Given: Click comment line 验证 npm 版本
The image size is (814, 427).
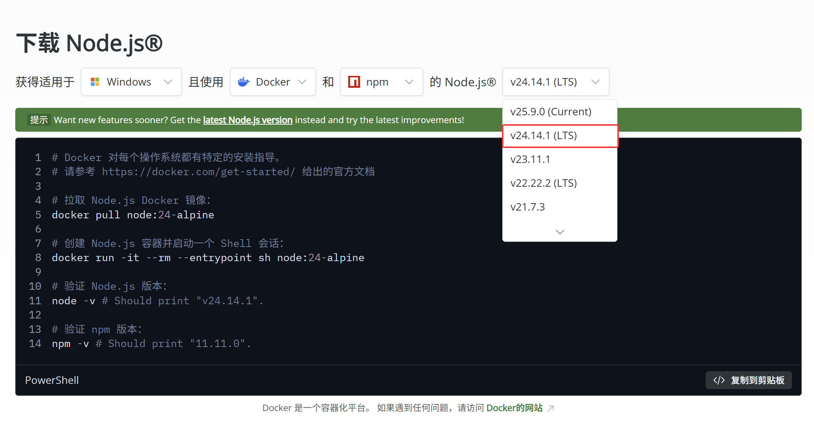Looking at the screenshot, I should click(x=97, y=330).
